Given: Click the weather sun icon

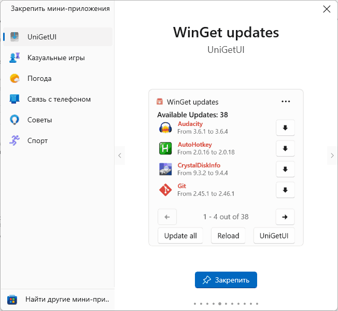Looking at the screenshot, I should tap(15, 78).
